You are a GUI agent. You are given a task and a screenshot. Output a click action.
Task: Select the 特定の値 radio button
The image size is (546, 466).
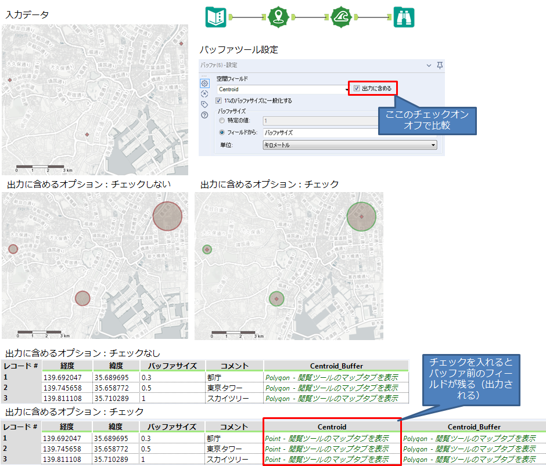(x=222, y=121)
